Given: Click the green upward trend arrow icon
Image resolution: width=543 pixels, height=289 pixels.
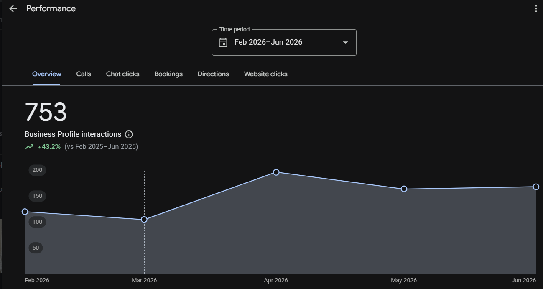Looking at the screenshot, I should pos(29,147).
